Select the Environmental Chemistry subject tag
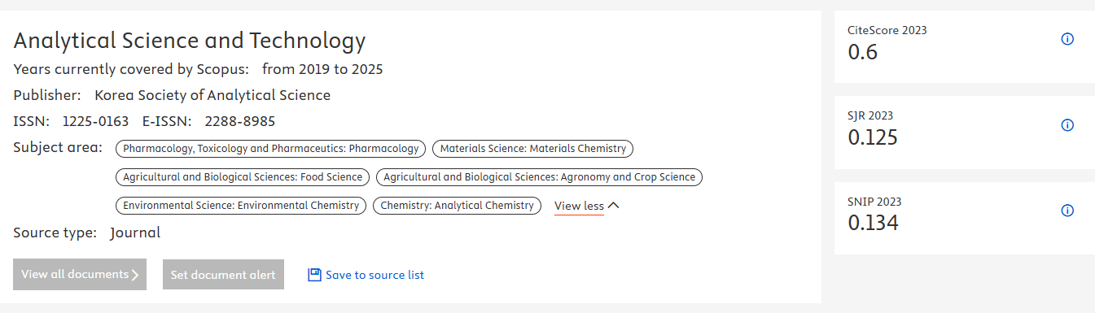 click(241, 206)
